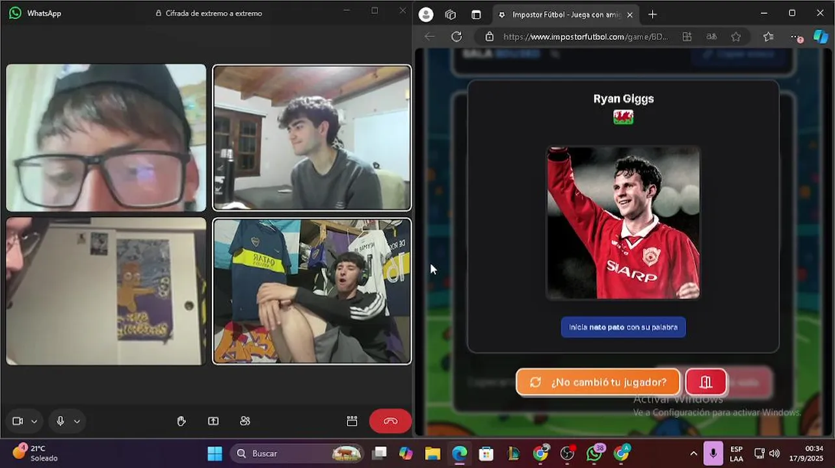Open Task View on taskbar

click(x=379, y=453)
